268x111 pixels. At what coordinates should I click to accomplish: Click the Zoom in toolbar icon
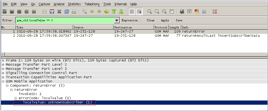[150, 12]
